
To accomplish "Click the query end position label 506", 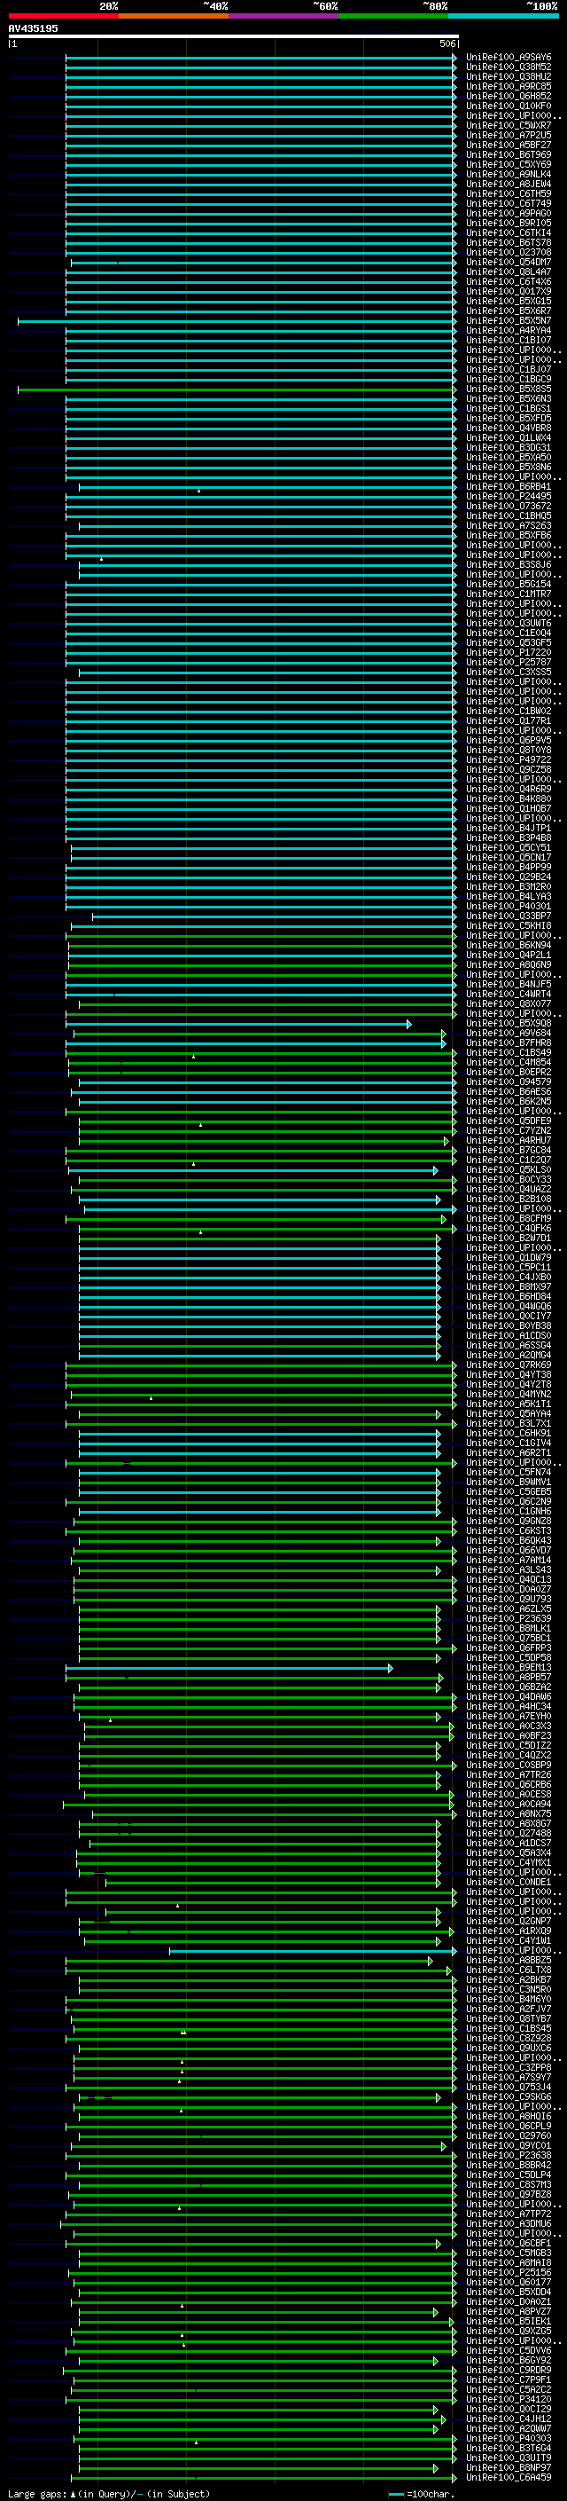I will [x=447, y=43].
